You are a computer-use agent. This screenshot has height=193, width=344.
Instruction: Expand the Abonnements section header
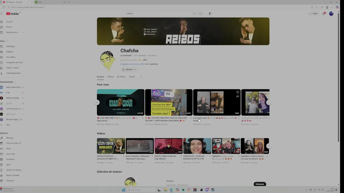pos(8,82)
